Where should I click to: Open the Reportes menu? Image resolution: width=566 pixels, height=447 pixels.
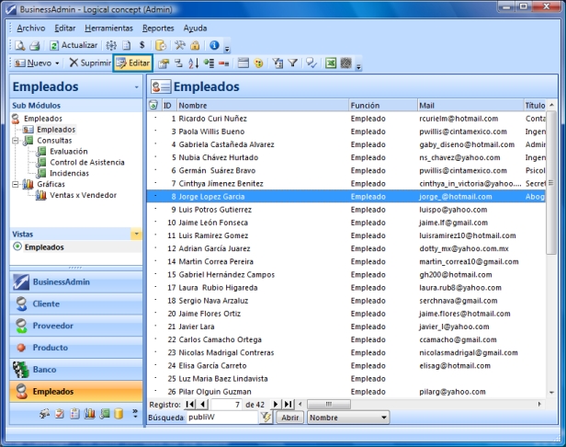[158, 29]
